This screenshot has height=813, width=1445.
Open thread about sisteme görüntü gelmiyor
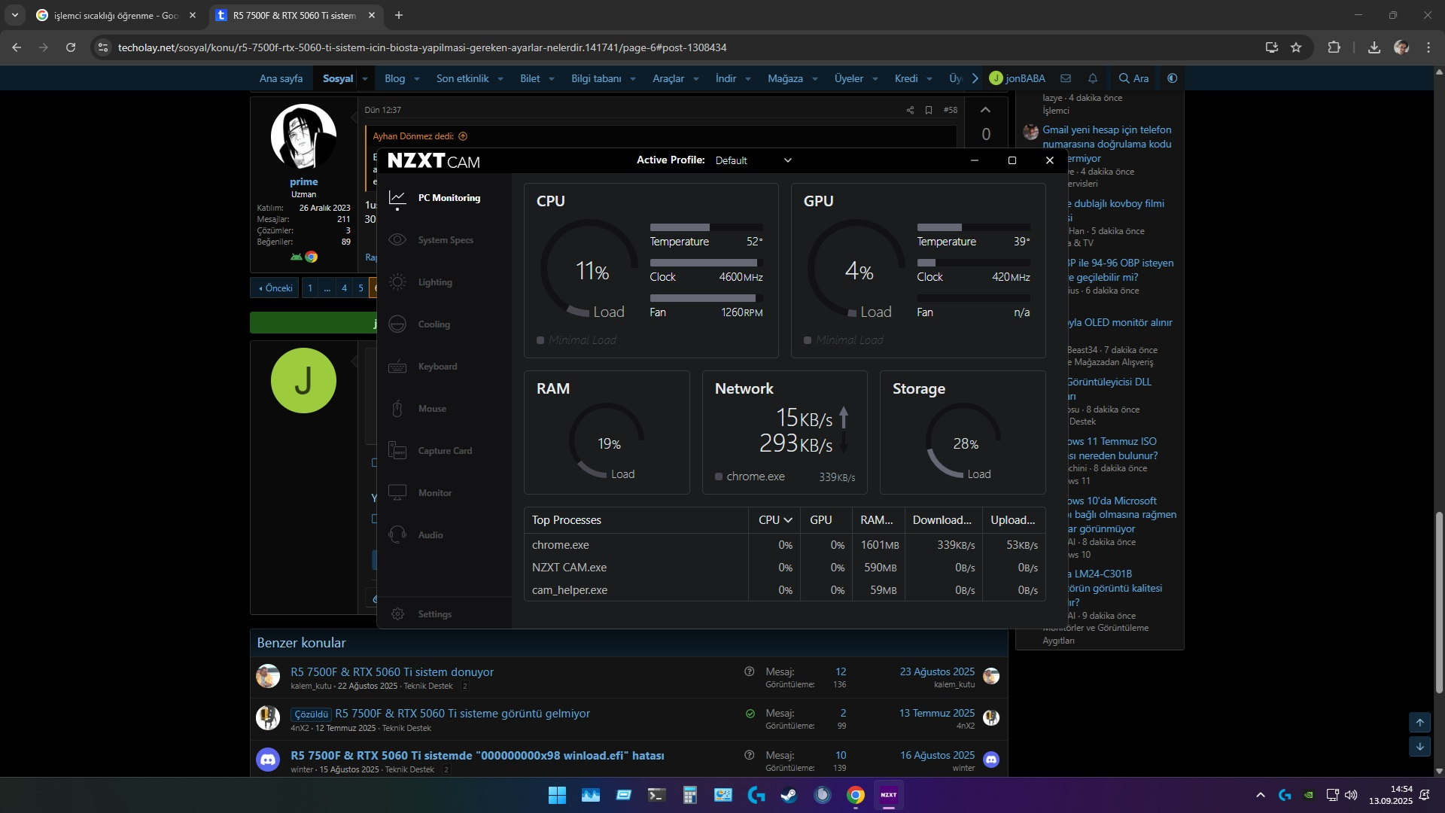click(x=462, y=713)
